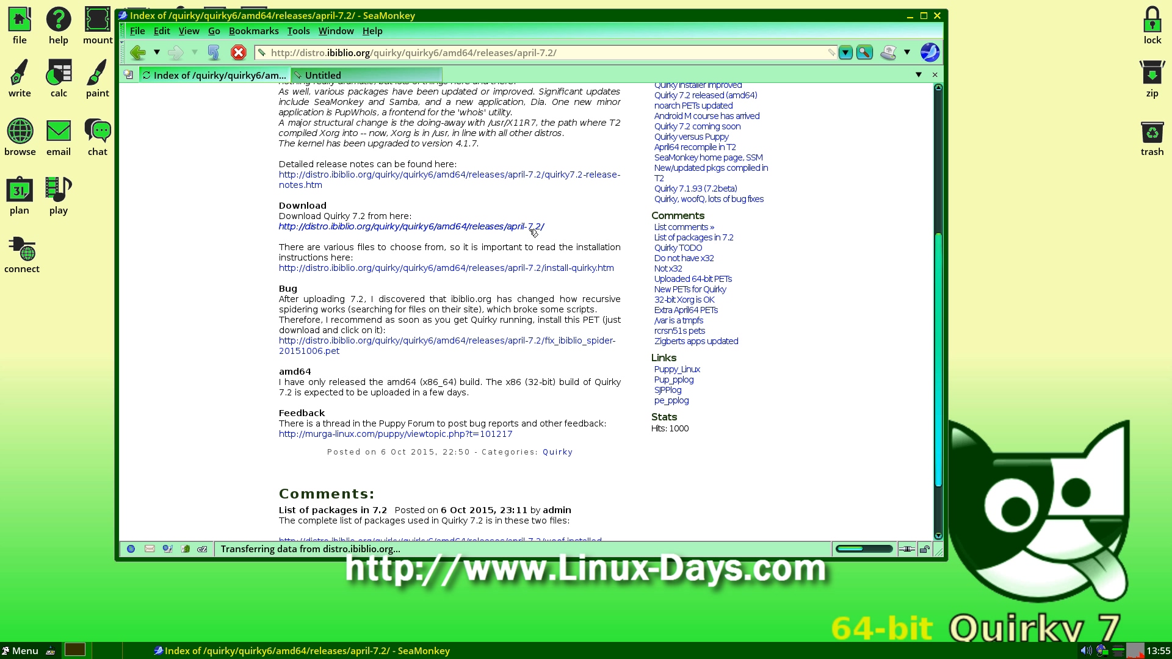
Task: Click the SeaMonkey throbber logo
Action: (930, 52)
